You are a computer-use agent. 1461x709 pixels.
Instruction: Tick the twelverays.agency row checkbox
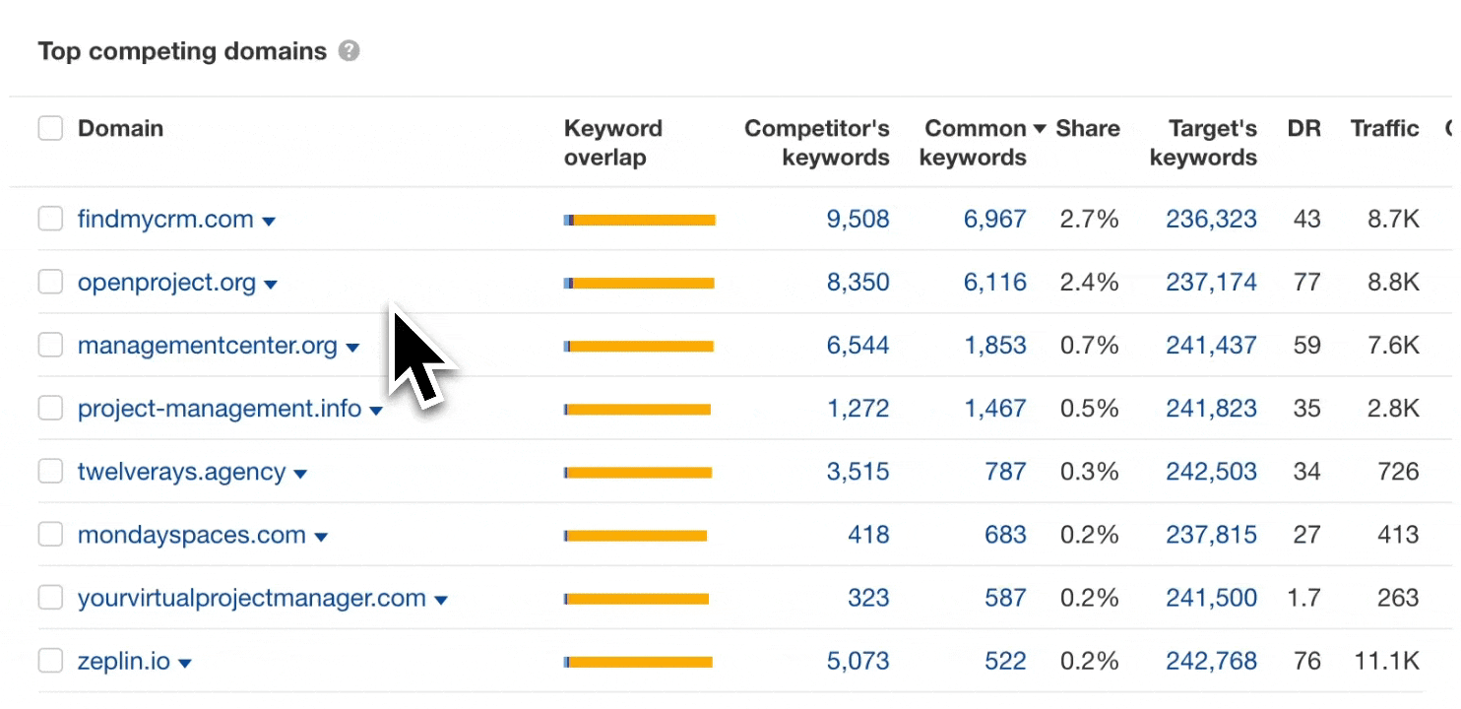pyautogui.click(x=50, y=473)
